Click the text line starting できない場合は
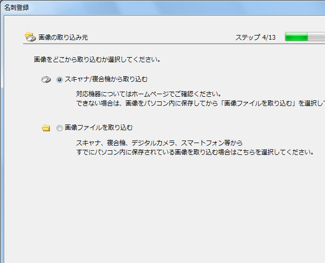The height and width of the screenshot is (263, 325). pos(201,103)
